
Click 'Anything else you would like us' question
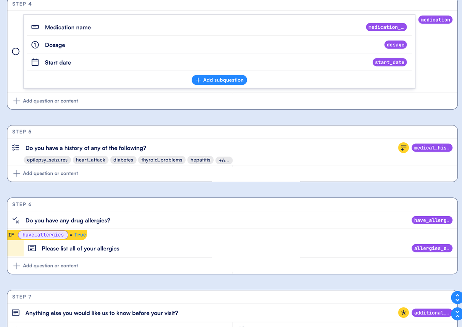(102, 313)
